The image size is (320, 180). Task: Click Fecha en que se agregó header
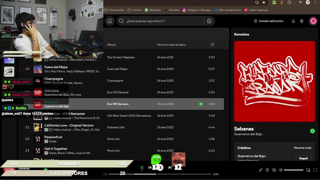(x=172, y=44)
